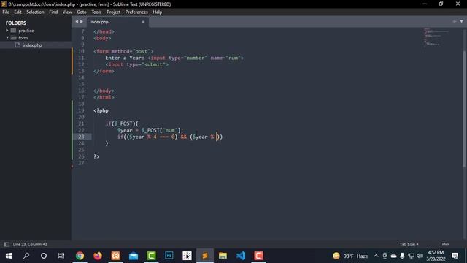This screenshot has width=467, height=263.
Task: Click the Tab Size: 4 setting
Action: (409, 244)
